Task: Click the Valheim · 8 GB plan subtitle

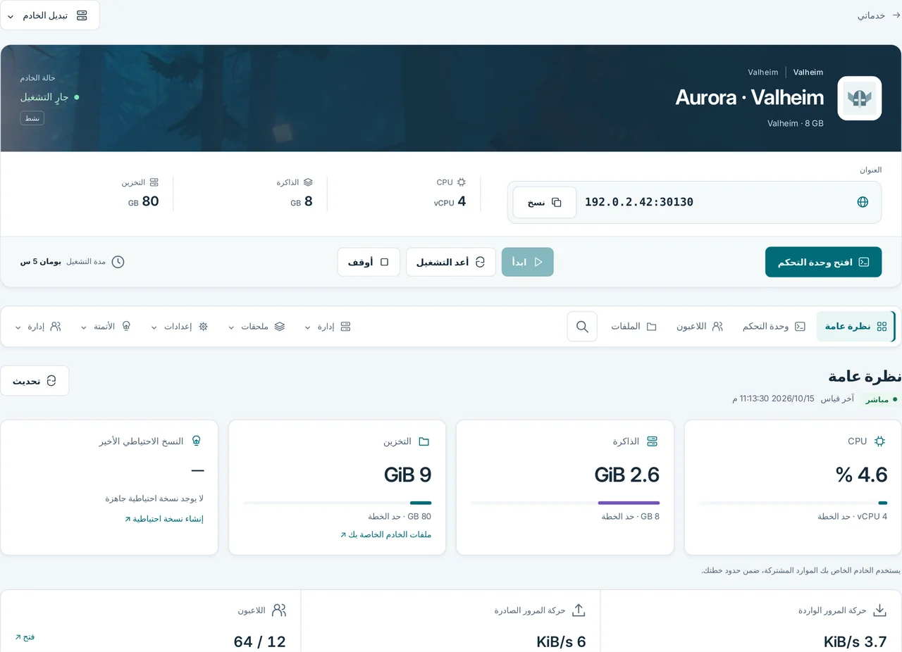Action: click(796, 123)
